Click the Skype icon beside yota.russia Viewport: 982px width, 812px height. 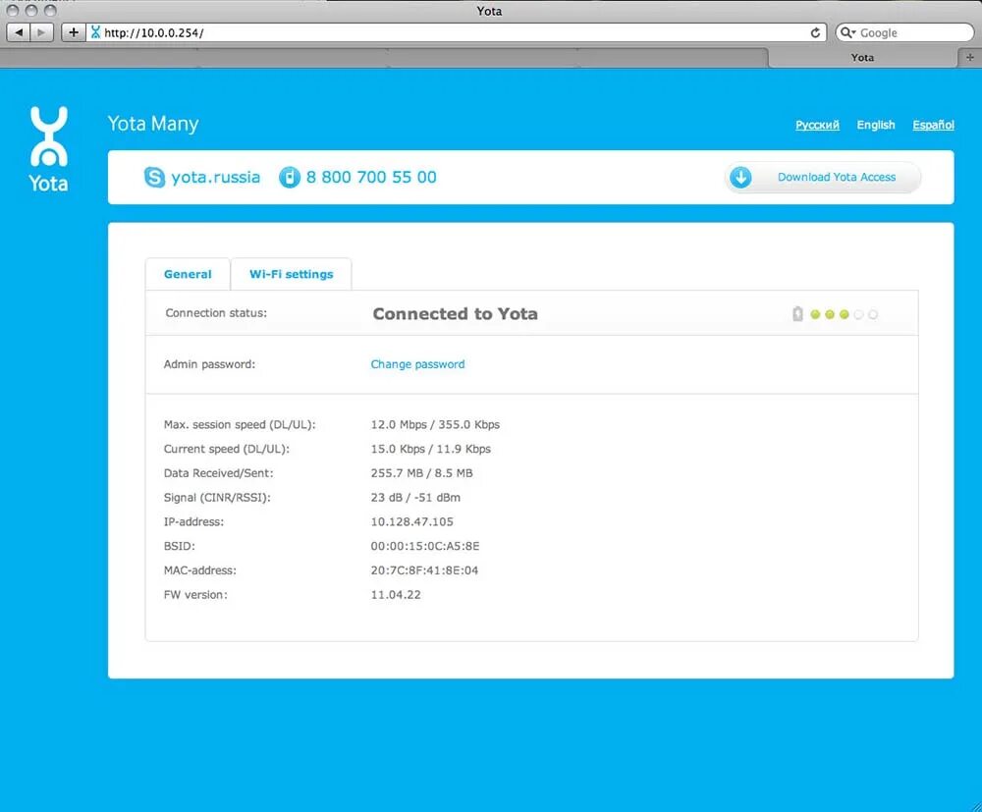point(155,177)
